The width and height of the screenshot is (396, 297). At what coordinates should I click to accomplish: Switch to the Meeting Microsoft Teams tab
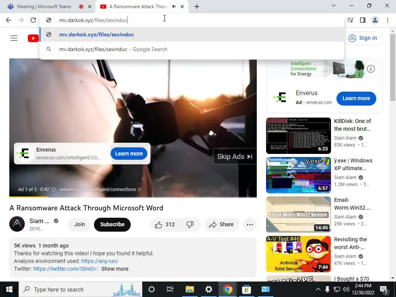44,7
